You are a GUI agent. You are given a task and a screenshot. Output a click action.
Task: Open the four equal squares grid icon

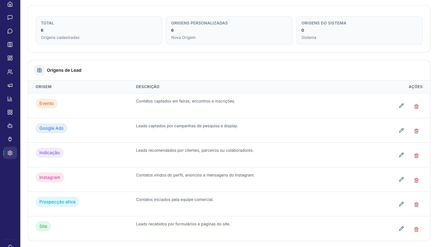point(10,112)
